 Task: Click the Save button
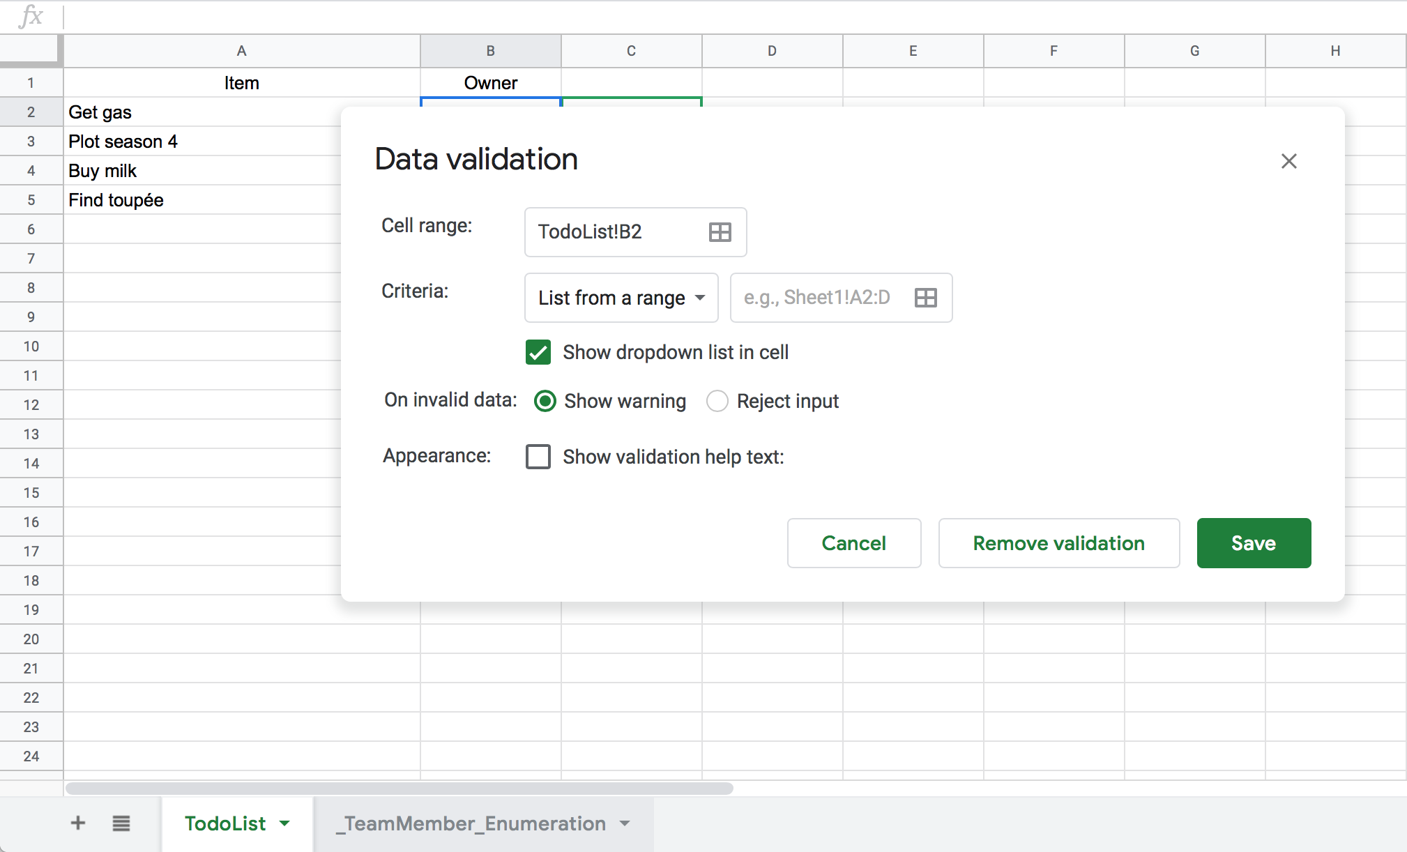pyautogui.click(x=1253, y=543)
